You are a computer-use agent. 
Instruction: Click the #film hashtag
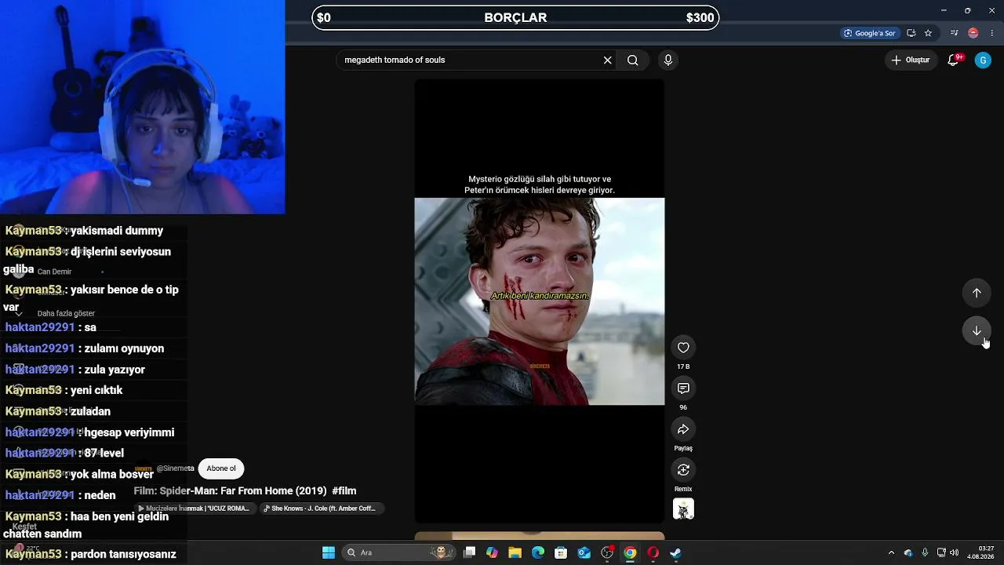(344, 491)
